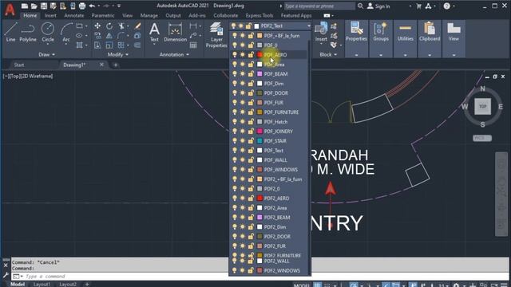The height and width of the screenshot is (287, 511).
Task: Select the Circle tool
Action: (x=48, y=32)
